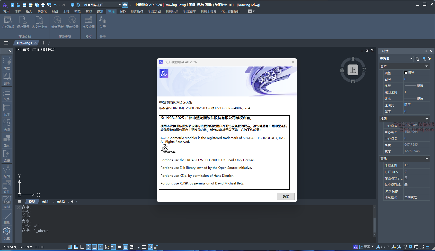
Task: Undo the last action
Action: [x=56, y=5]
